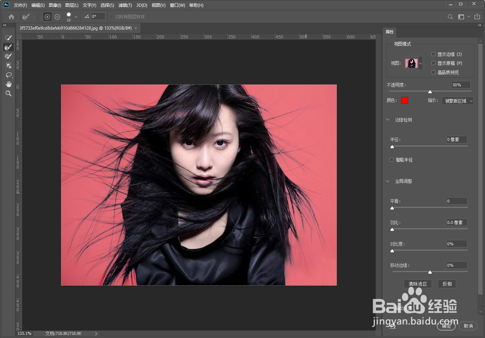Close the document tab with the X

(x=136, y=28)
